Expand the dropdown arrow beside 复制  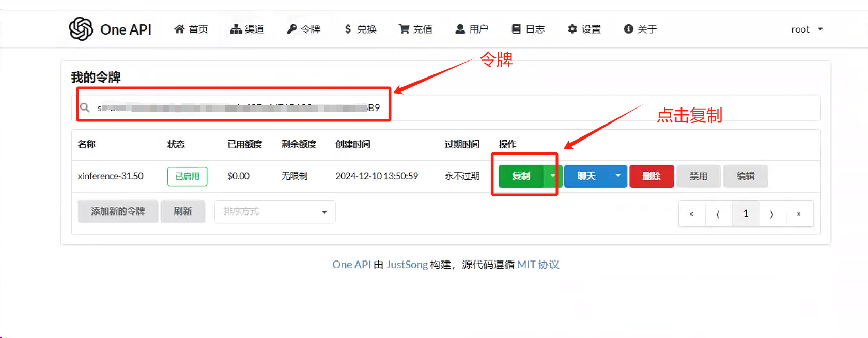coord(552,176)
